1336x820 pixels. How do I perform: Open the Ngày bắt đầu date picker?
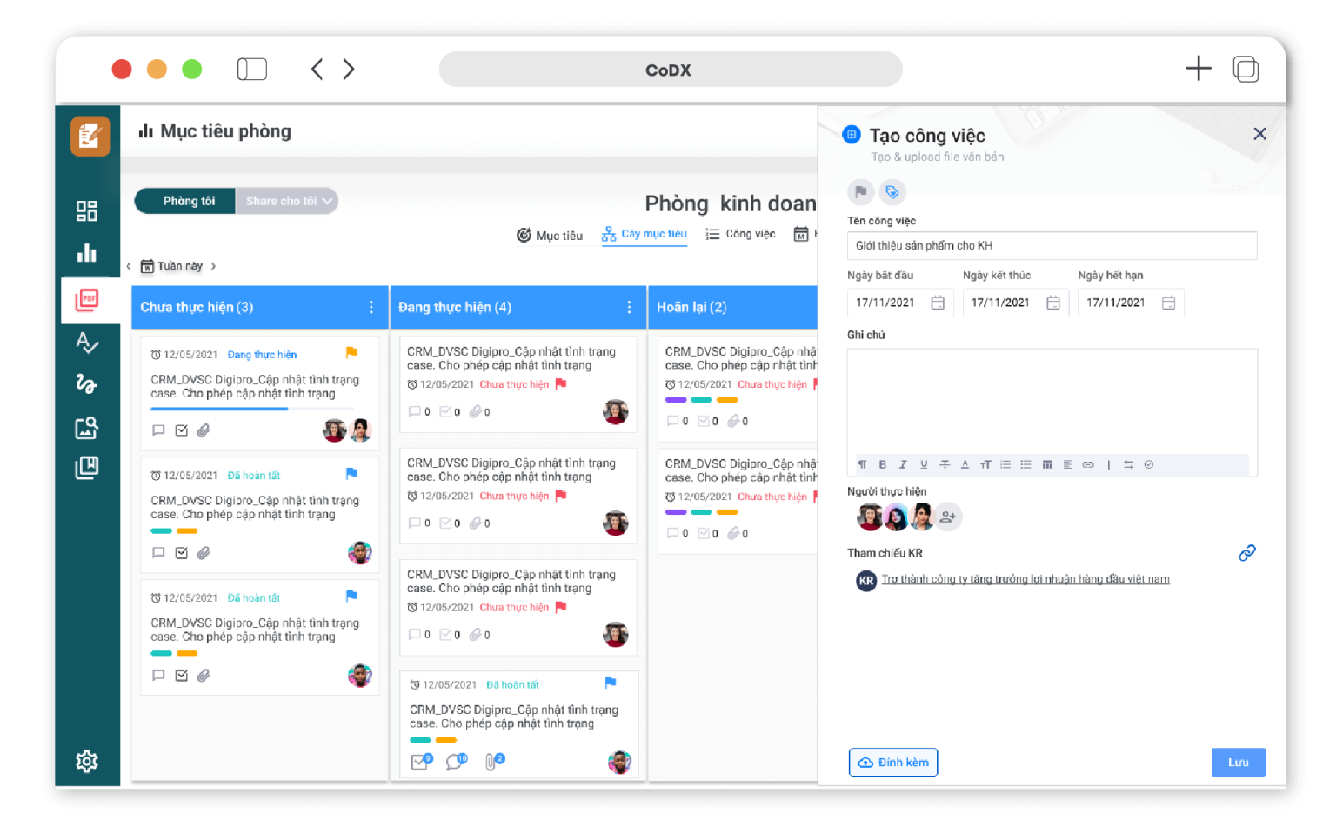click(938, 303)
